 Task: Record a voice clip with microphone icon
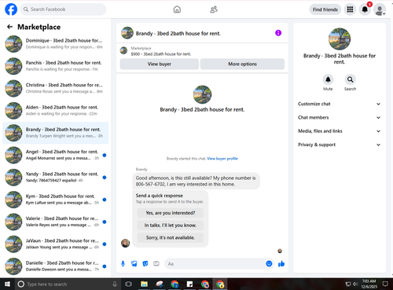tap(123, 263)
